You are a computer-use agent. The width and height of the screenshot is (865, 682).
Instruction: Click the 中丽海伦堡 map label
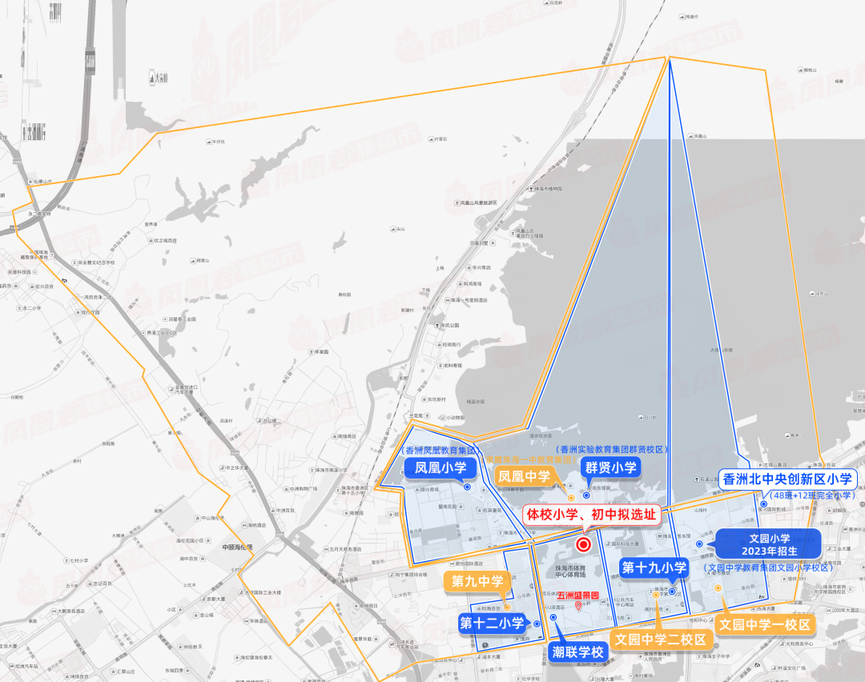pos(237,548)
